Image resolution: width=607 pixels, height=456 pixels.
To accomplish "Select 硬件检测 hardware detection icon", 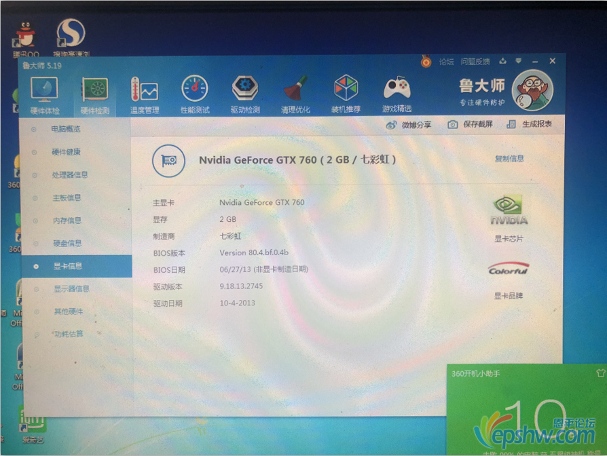I will click(x=95, y=96).
